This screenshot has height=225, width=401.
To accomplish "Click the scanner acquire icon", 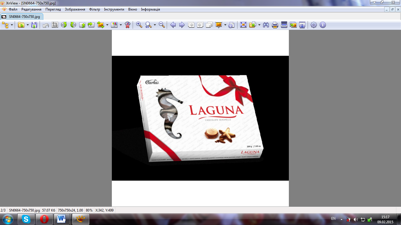I will (284, 25).
